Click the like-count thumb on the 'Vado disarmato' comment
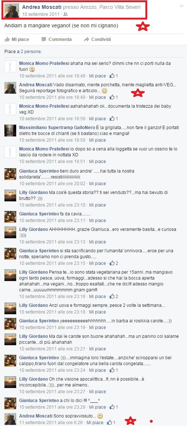The image size is (187, 426). [x=112, y=97]
